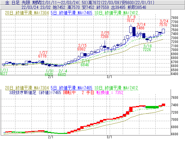This screenshot has height=141, width=185.
Task: Click the 2/15 6962 high annotation
Action: tap(82, 47)
